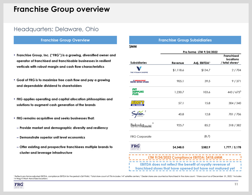Click the FRG logo in the slide footer
This screenshot has width=252, height=195.
point(19,185)
